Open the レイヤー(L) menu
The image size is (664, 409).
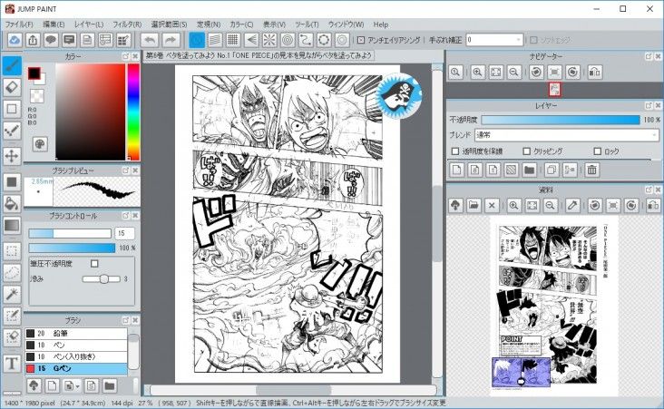(89, 24)
